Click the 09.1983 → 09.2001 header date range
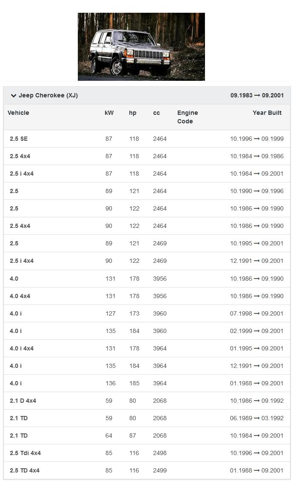 (x=257, y=95)
